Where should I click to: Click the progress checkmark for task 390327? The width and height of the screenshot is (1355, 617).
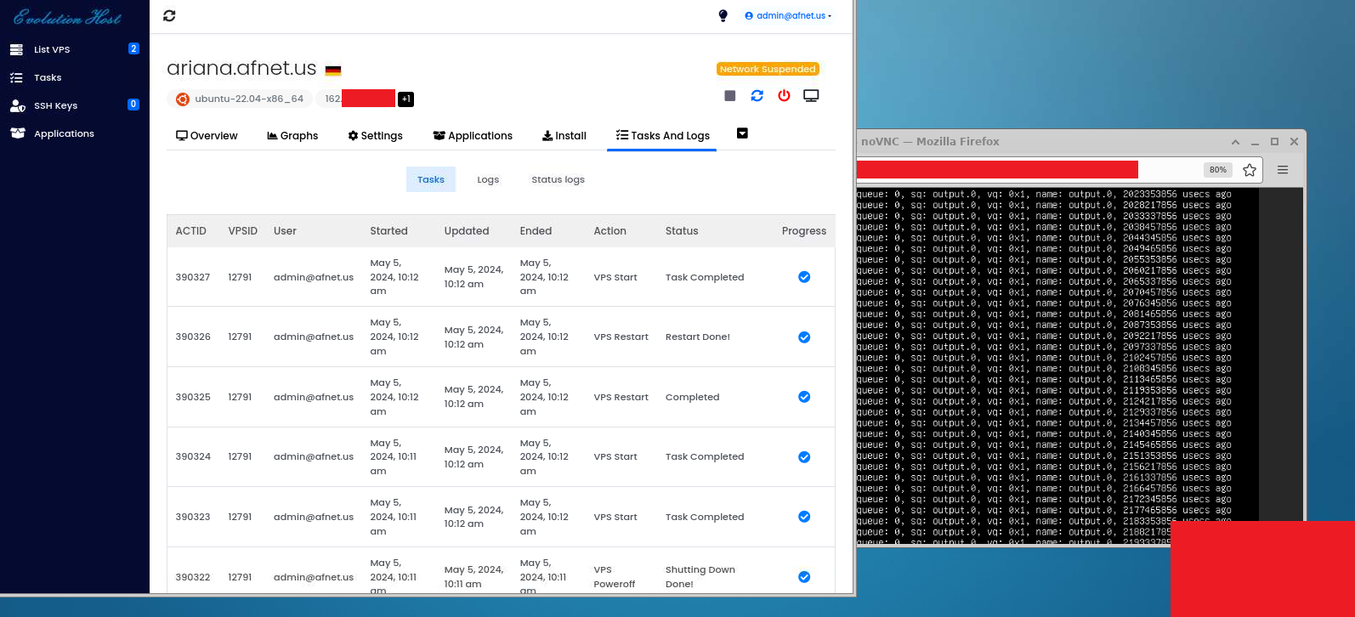[803, 277]
